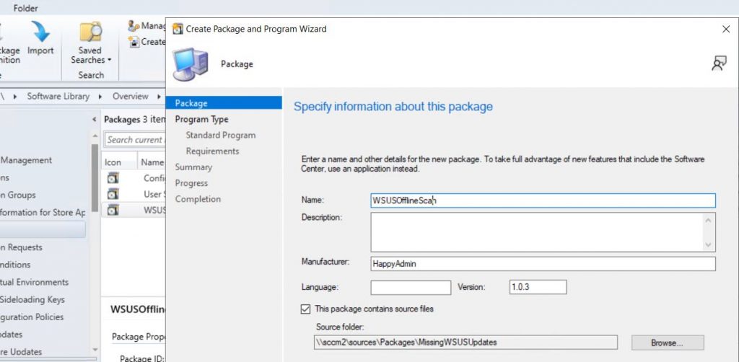Go to Standard Program wizard step
739x362 pixels.
click(x=221, y=135)
